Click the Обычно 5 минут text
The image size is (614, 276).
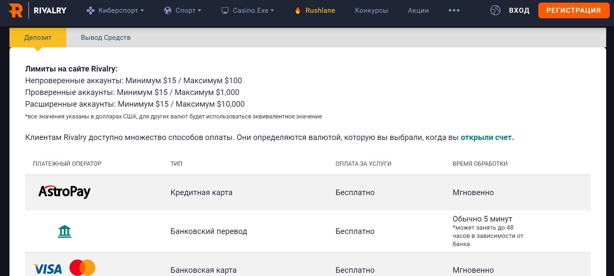point(482,219)
